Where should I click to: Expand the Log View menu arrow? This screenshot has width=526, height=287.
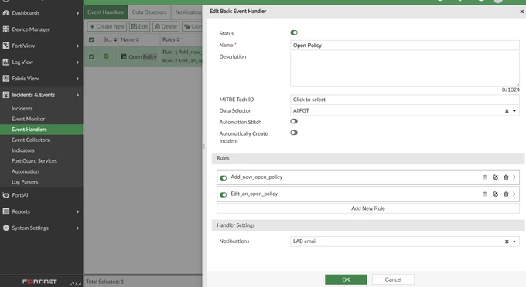[77, 62]
